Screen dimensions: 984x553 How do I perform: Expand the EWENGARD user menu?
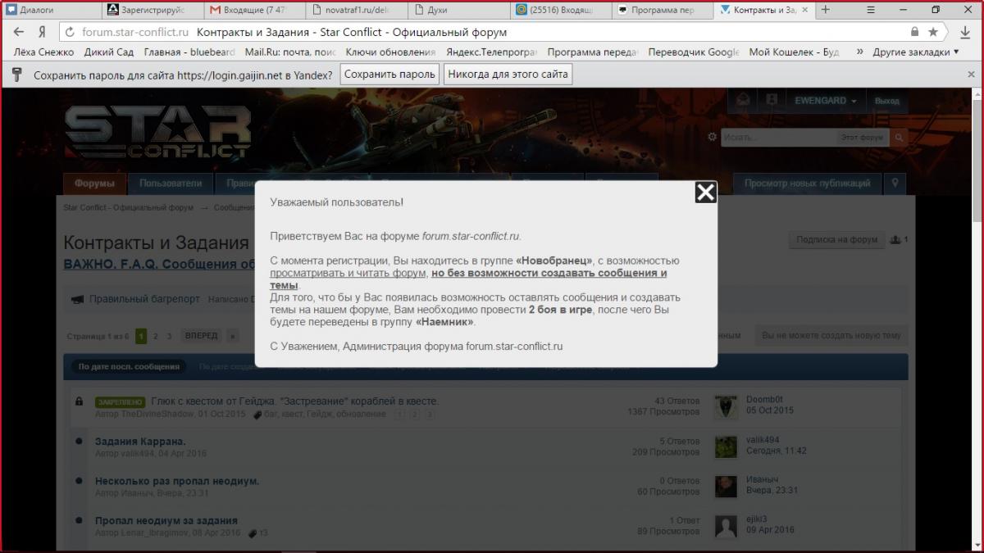pyautogui.click(x=826, y=101)
